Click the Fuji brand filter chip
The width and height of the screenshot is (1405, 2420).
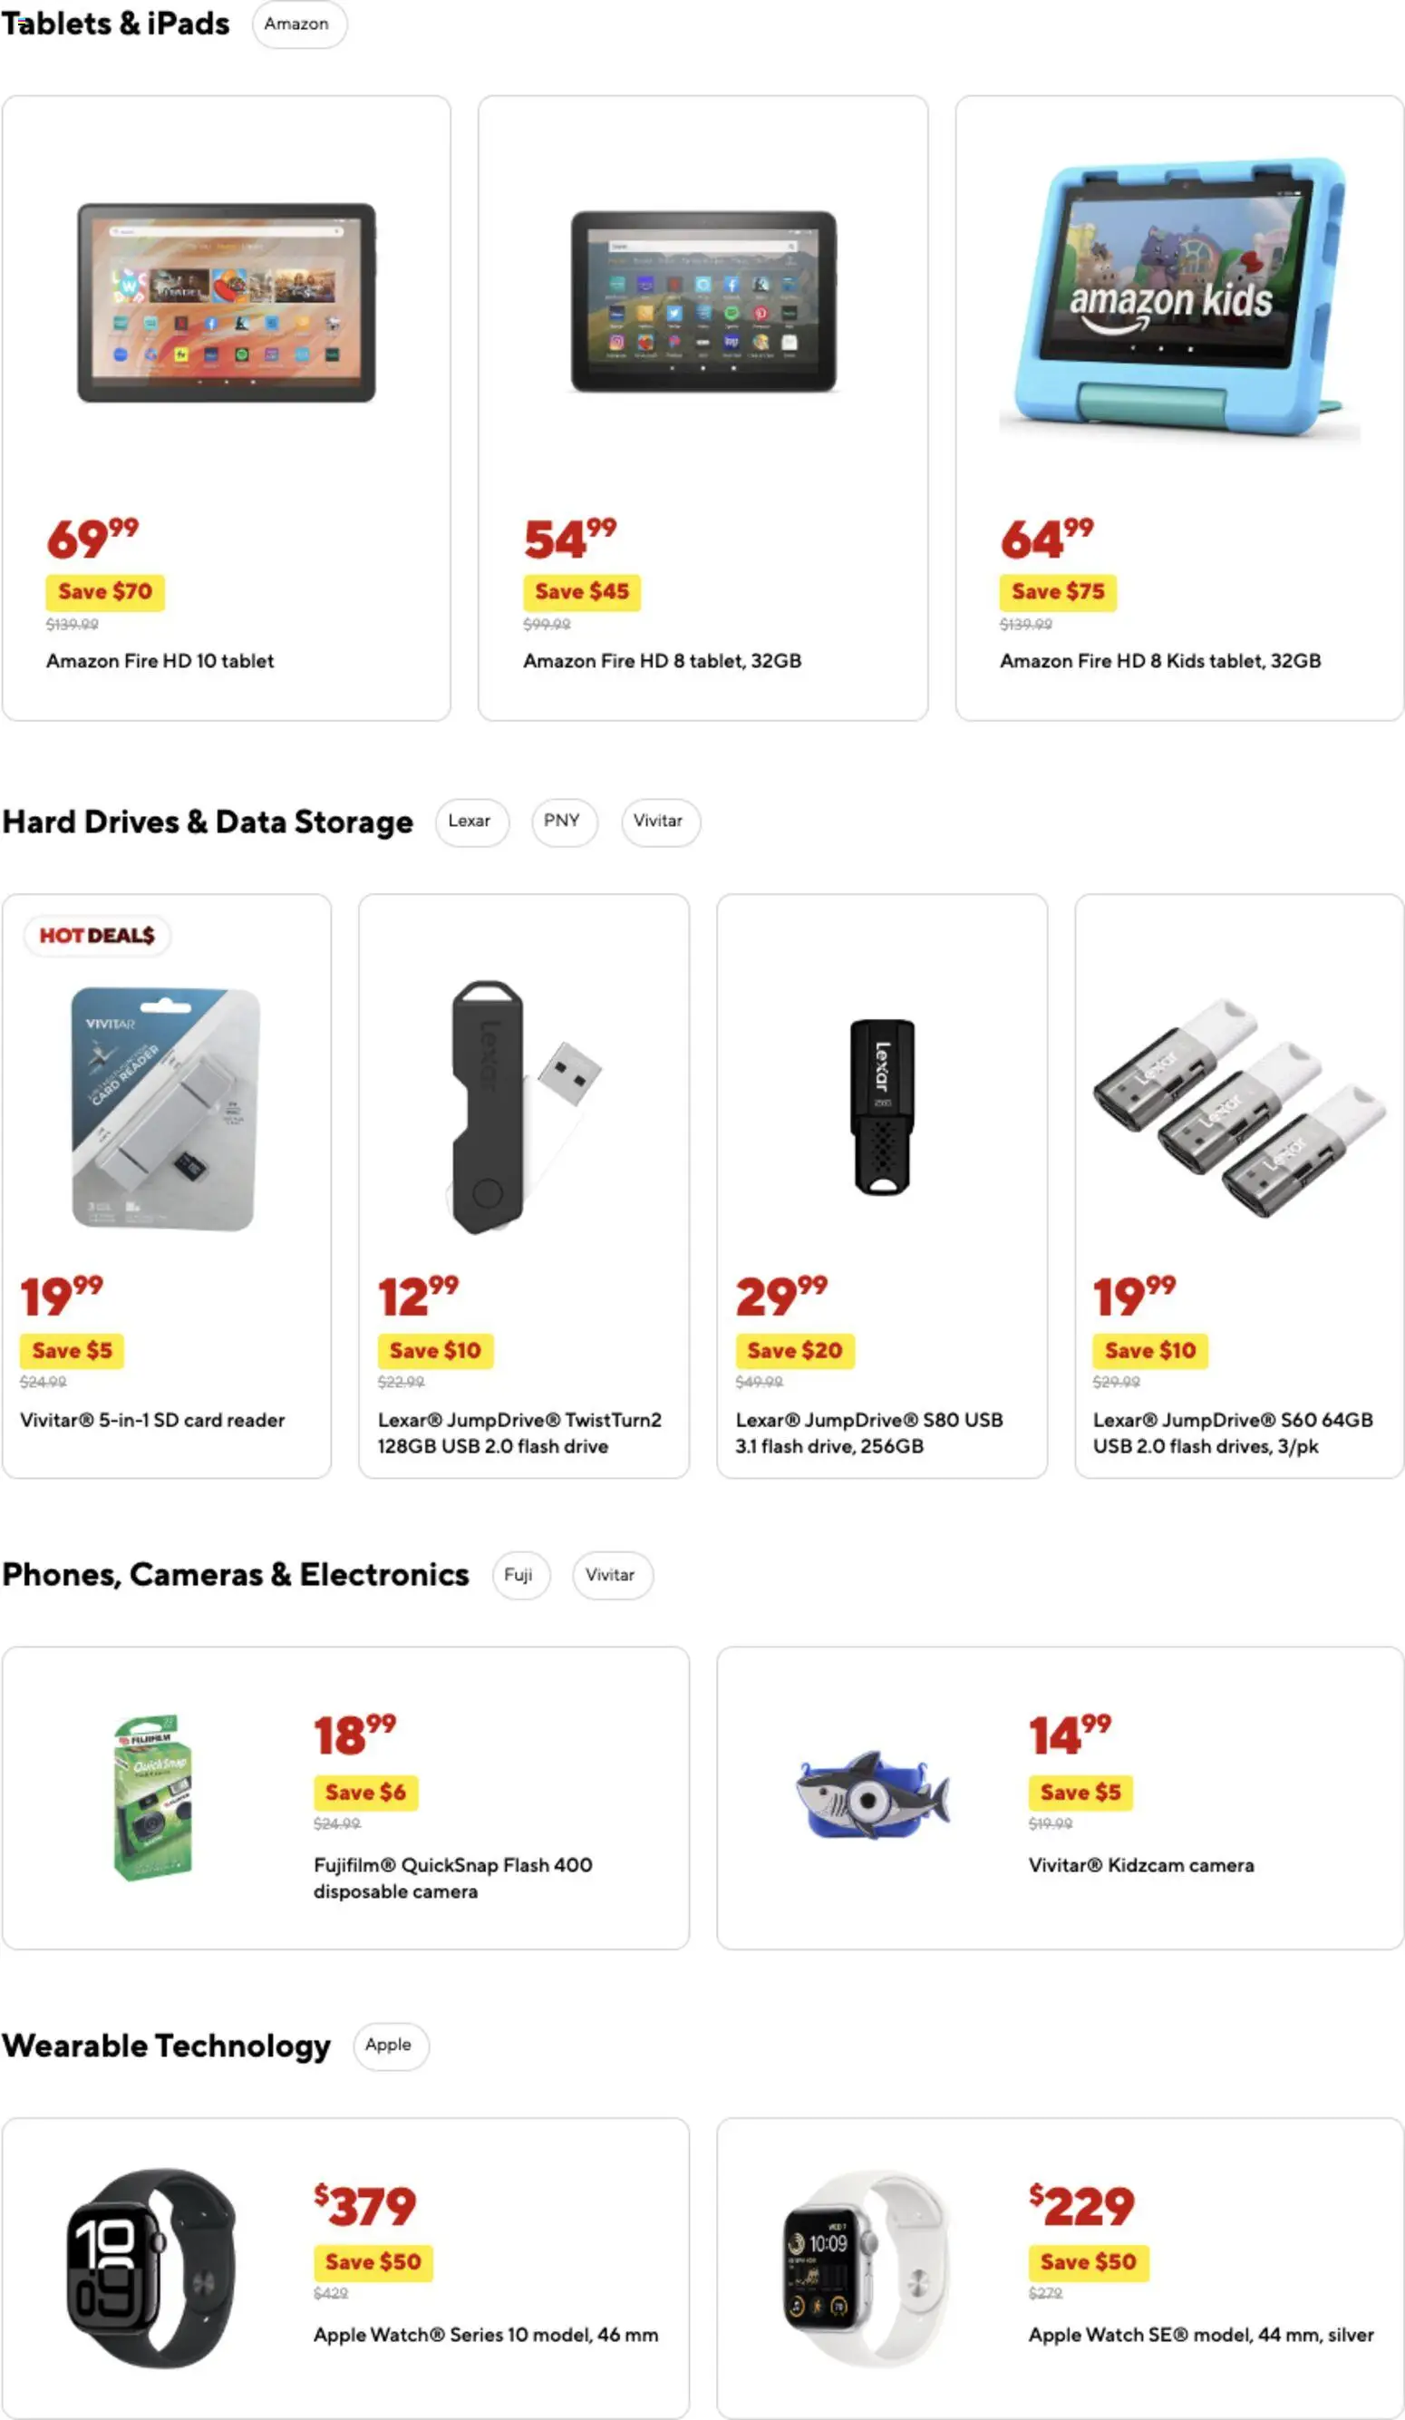tap(519, 1575)
